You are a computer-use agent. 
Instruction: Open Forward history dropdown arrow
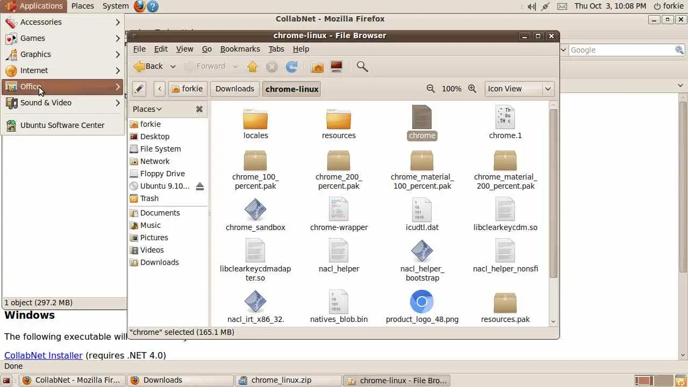tap(235, 67)
